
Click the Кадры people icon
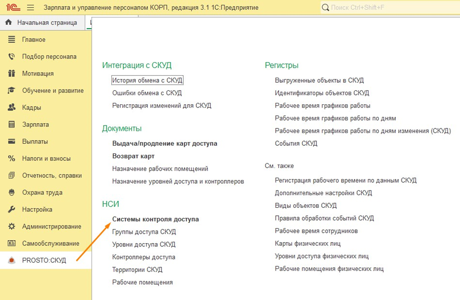[11, 107]
